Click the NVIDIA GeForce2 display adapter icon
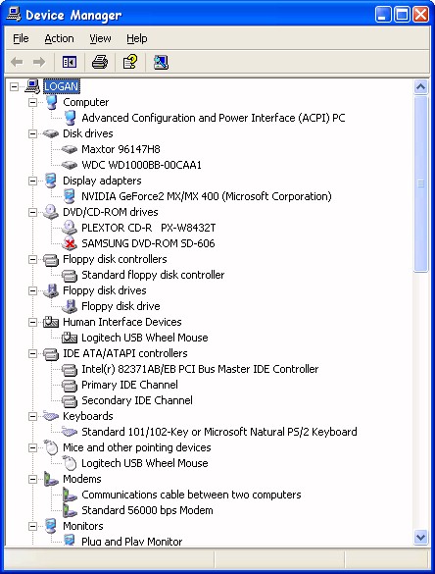The width and height of the screenshot is (435, 574). coord(70,196)
